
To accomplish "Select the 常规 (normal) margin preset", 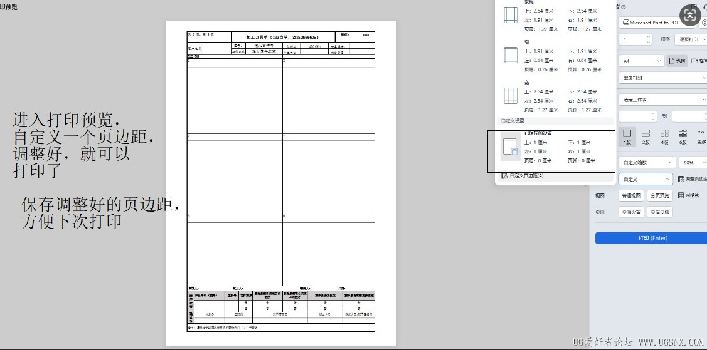I will pyautogui.click(x=556, y=15).
